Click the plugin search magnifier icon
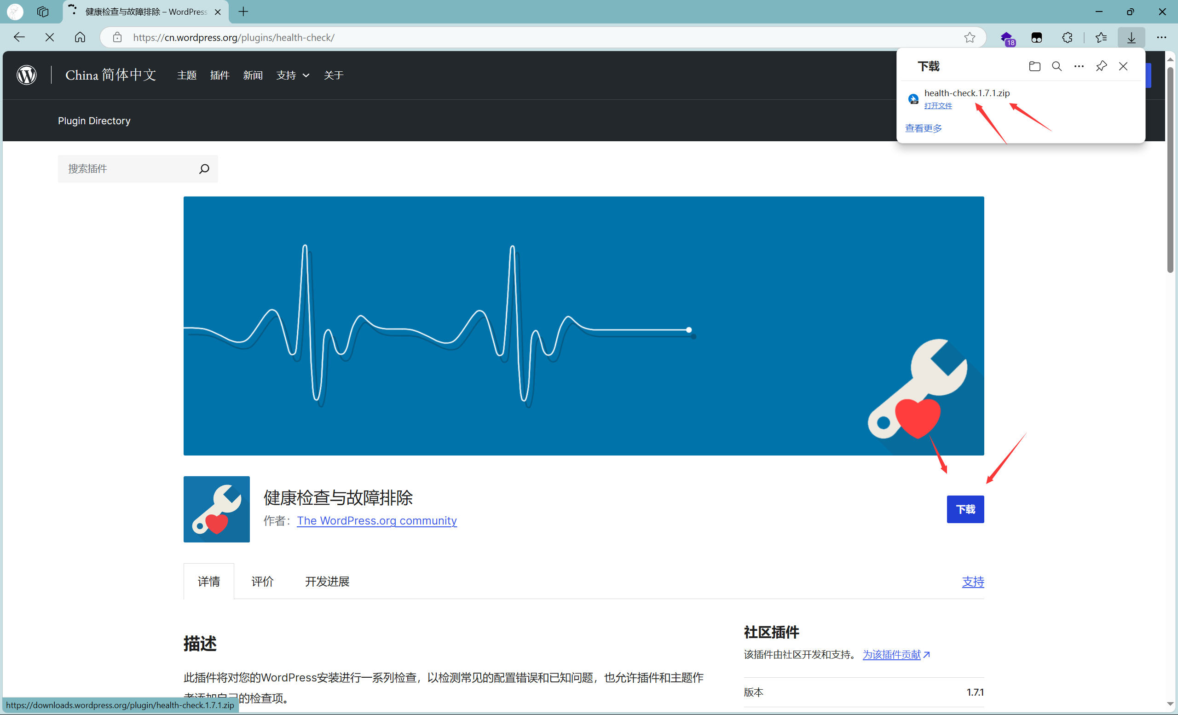1178x715 pixels. (x=204, y=169)
